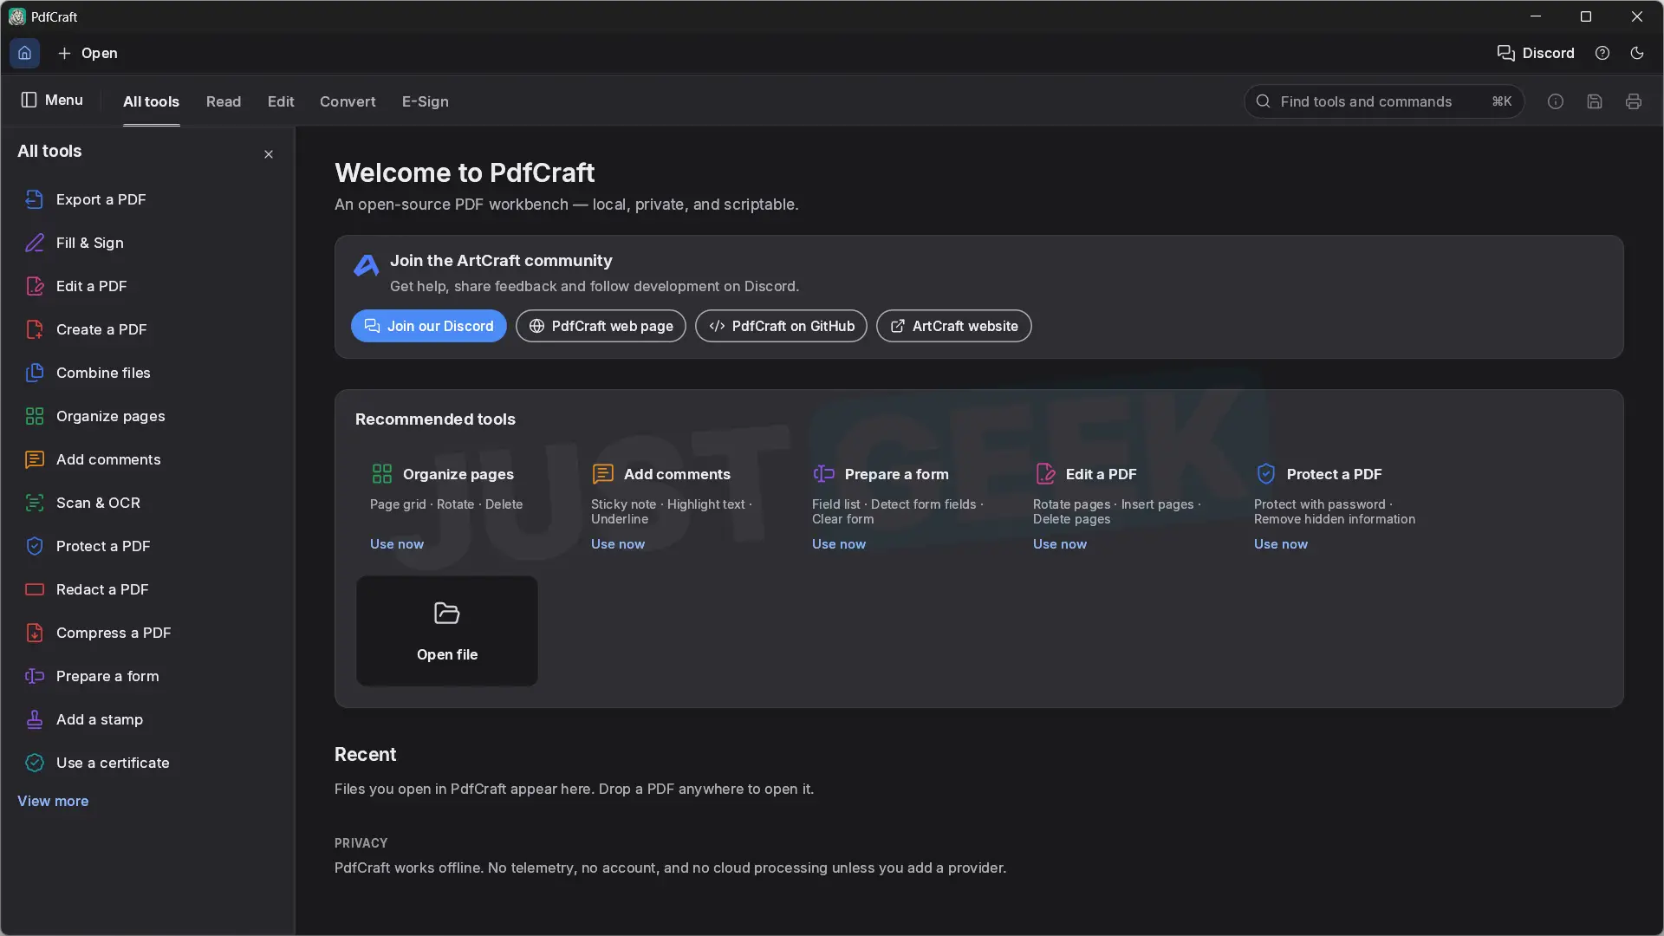Screen dimensions: 1664x936
Task: Switch to the Edit tab
Action: click(281, 101)
